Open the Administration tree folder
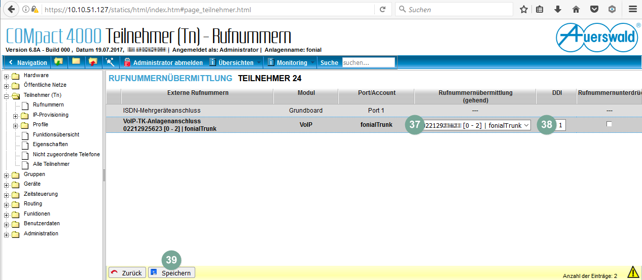The image size is (642, 280). [41, 233]
